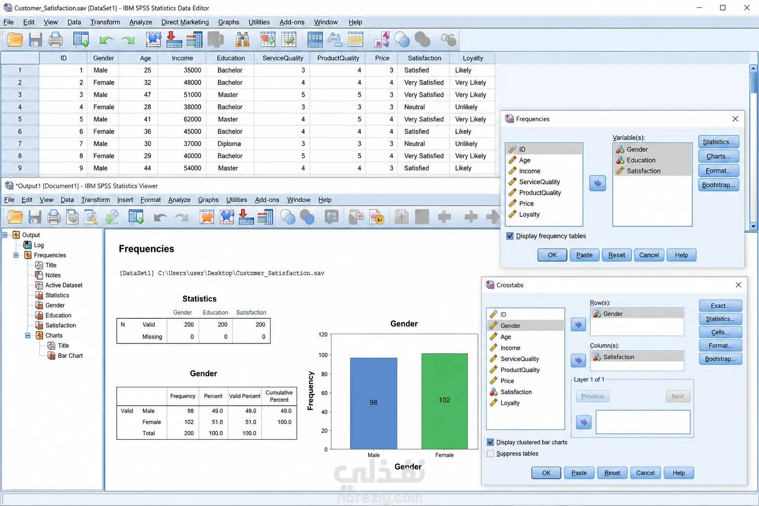
Task: Toggle Display clustered bar charts checkbox
Action: click(490, 442)
